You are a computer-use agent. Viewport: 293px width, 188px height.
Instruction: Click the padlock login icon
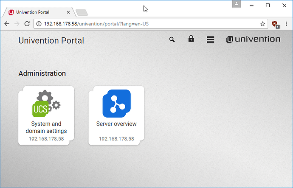pos(191,39)
